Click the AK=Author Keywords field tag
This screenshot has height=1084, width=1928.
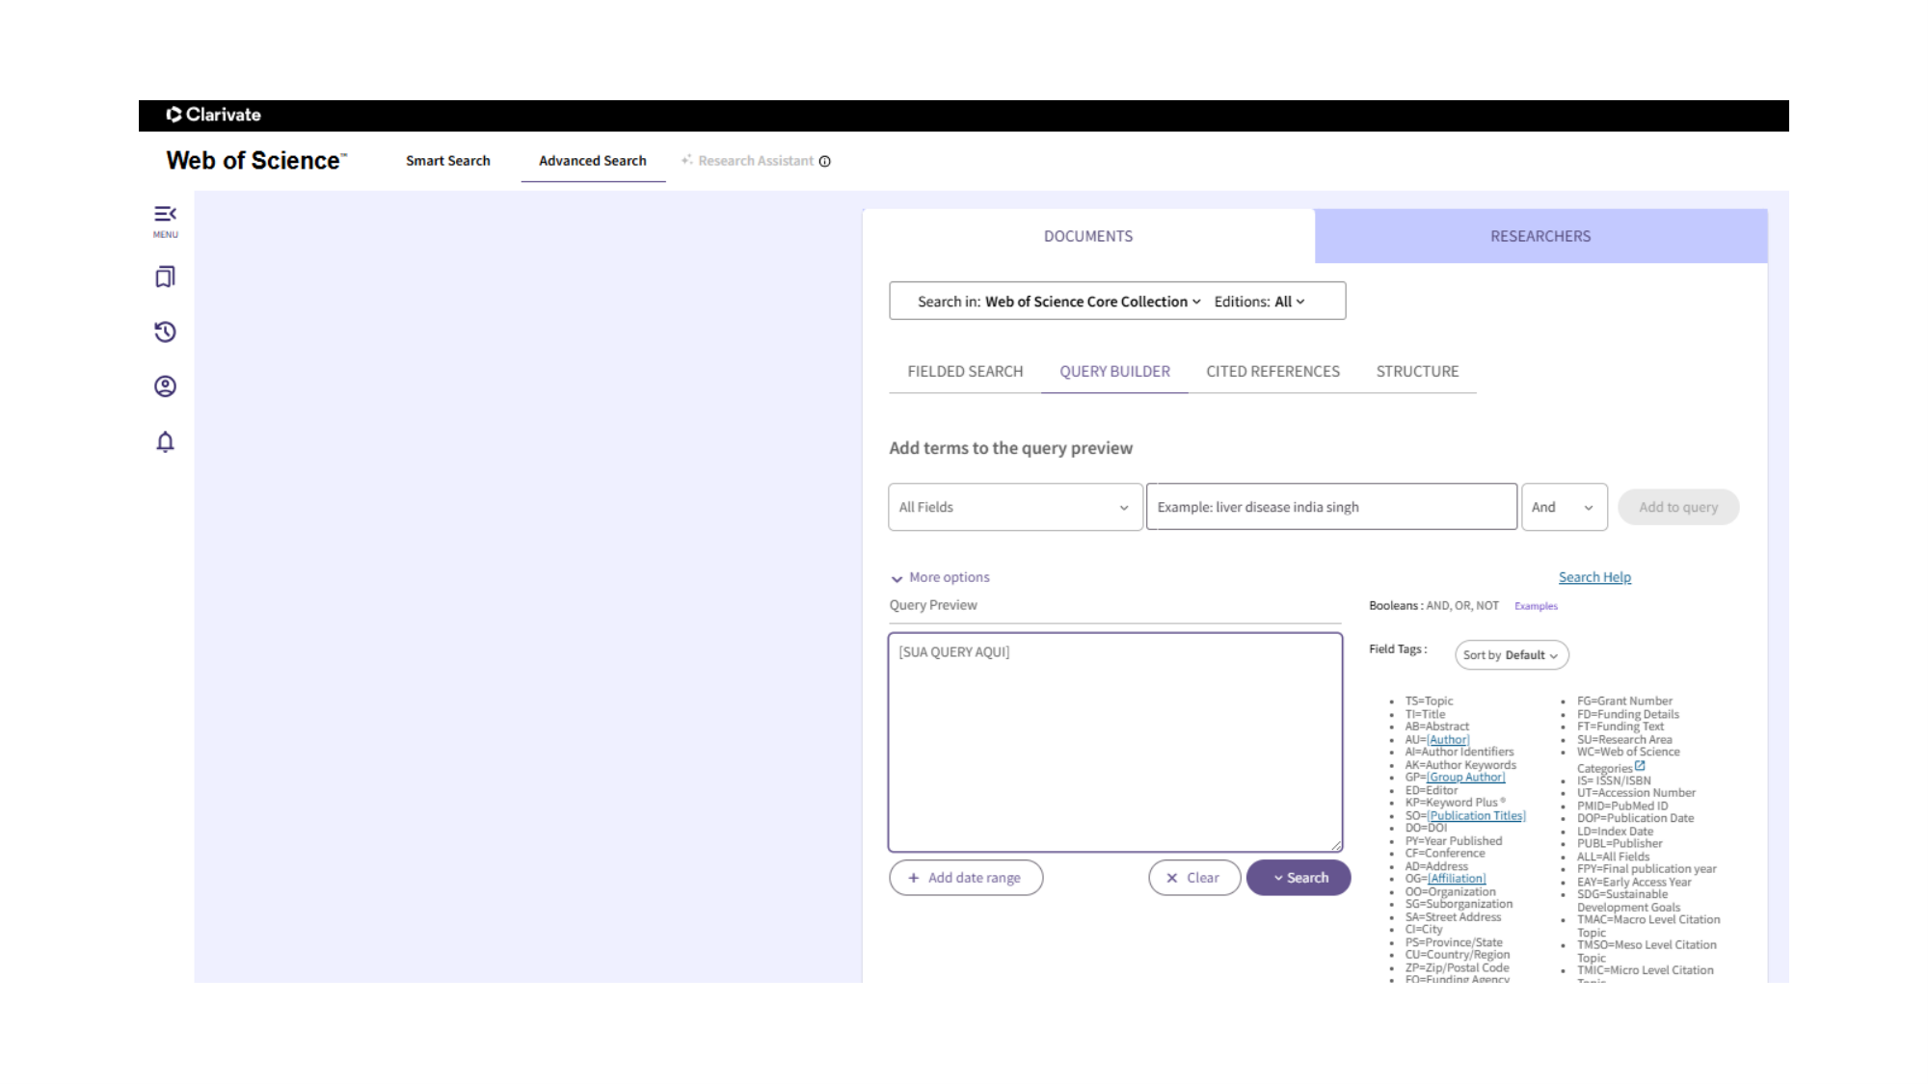click(1460, 765)
